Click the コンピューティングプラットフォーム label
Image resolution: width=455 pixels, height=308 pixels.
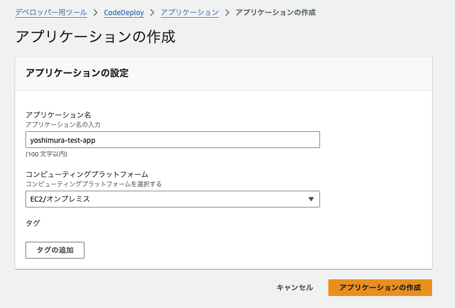pyautogui.click(x=87, y=174)
